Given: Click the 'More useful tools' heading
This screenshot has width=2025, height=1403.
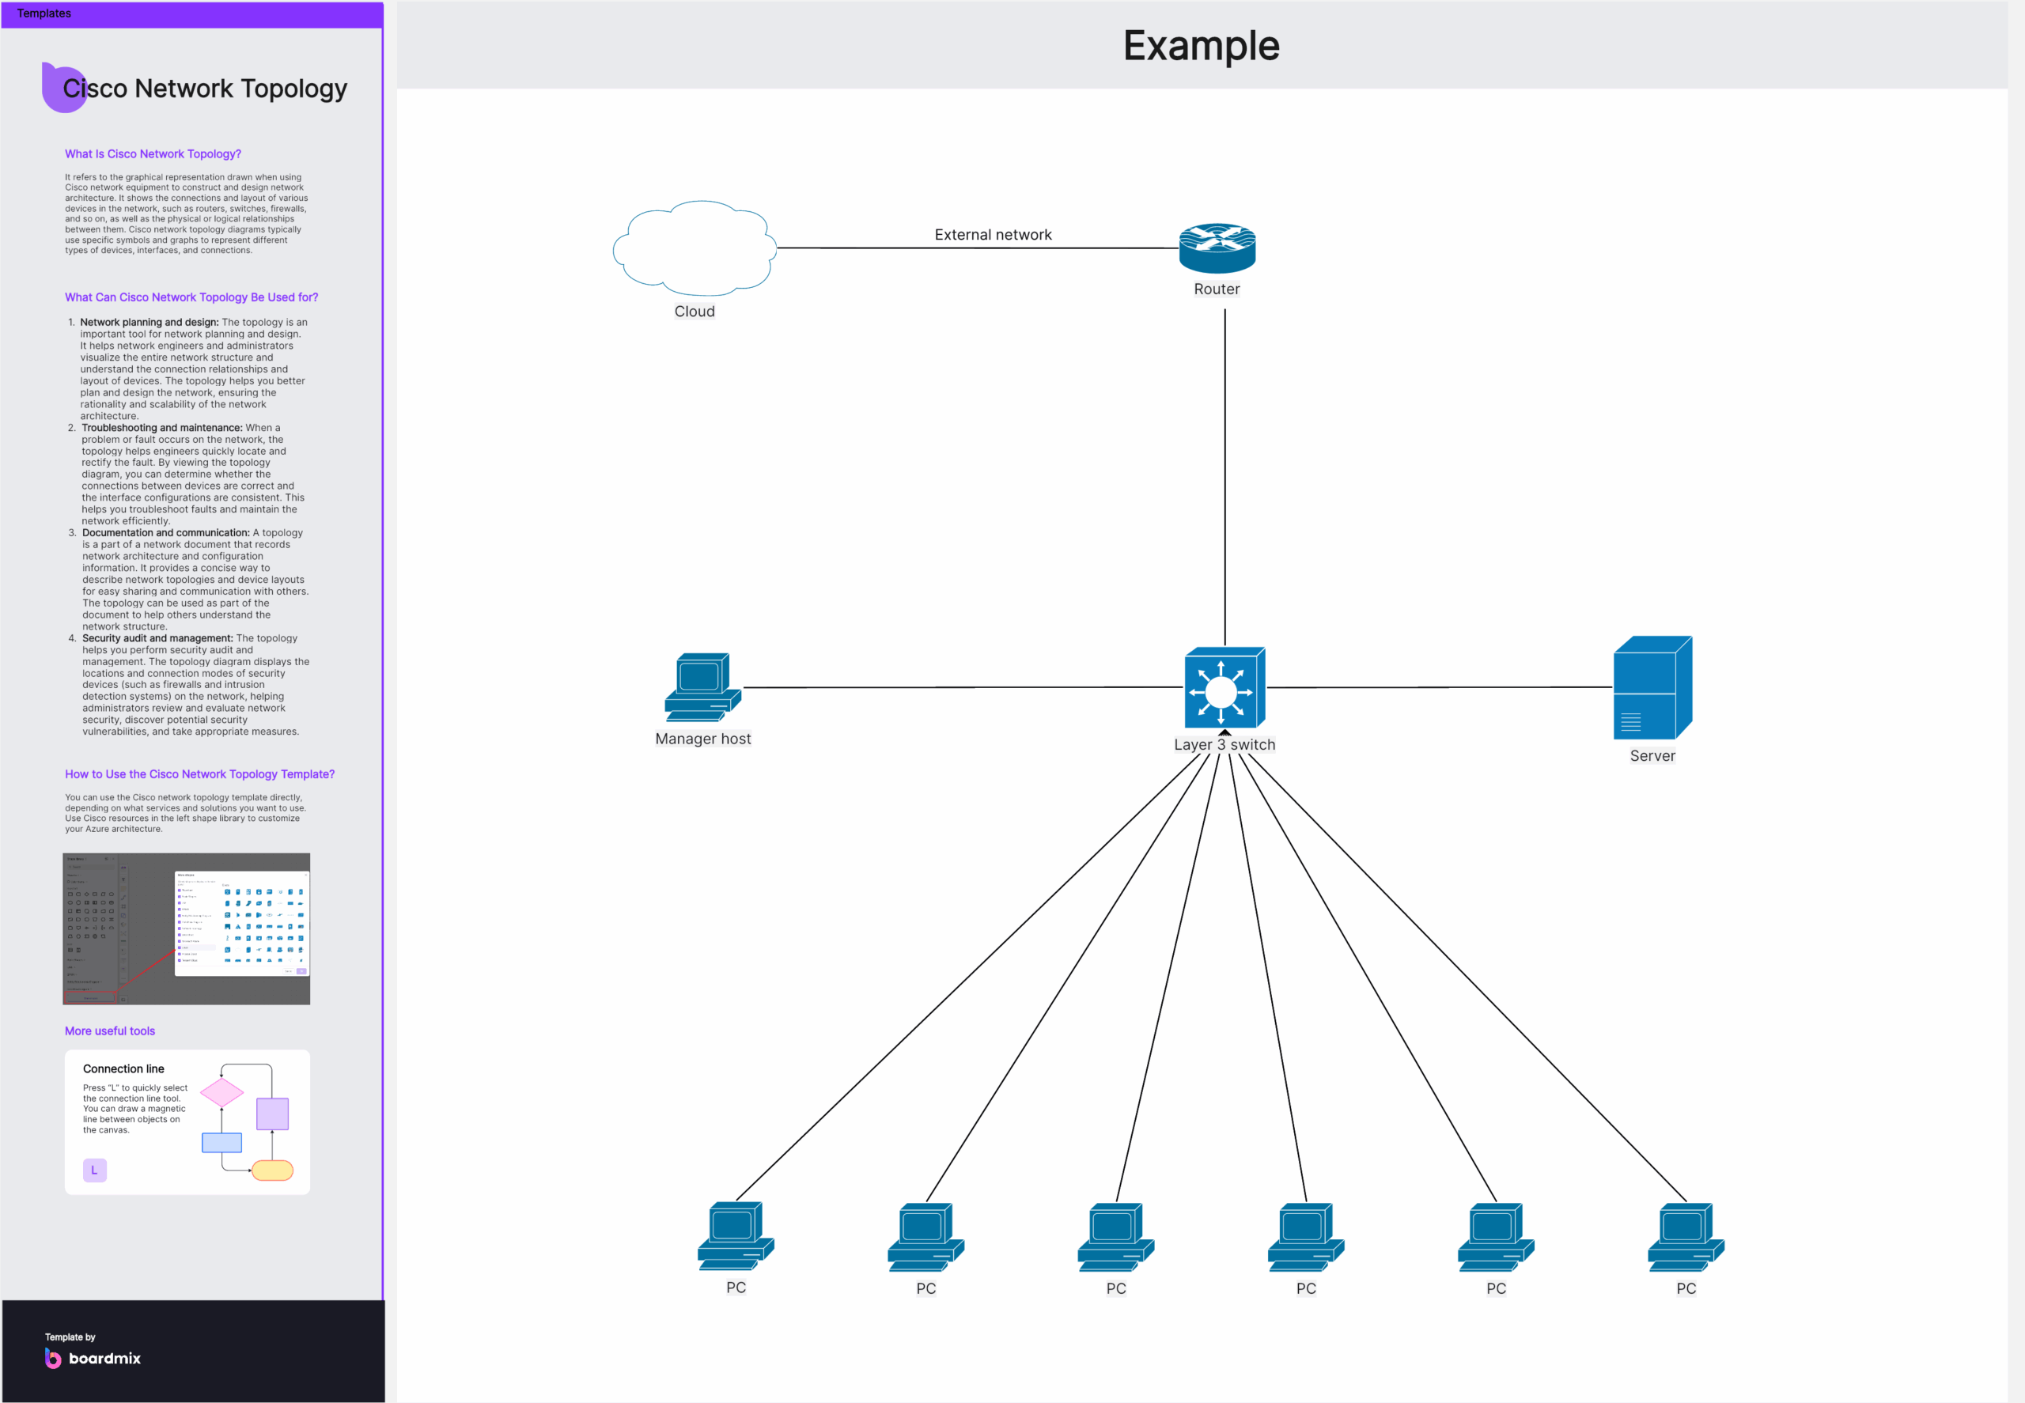Looking at the screenshot, I should click(x=110, y=1031).
